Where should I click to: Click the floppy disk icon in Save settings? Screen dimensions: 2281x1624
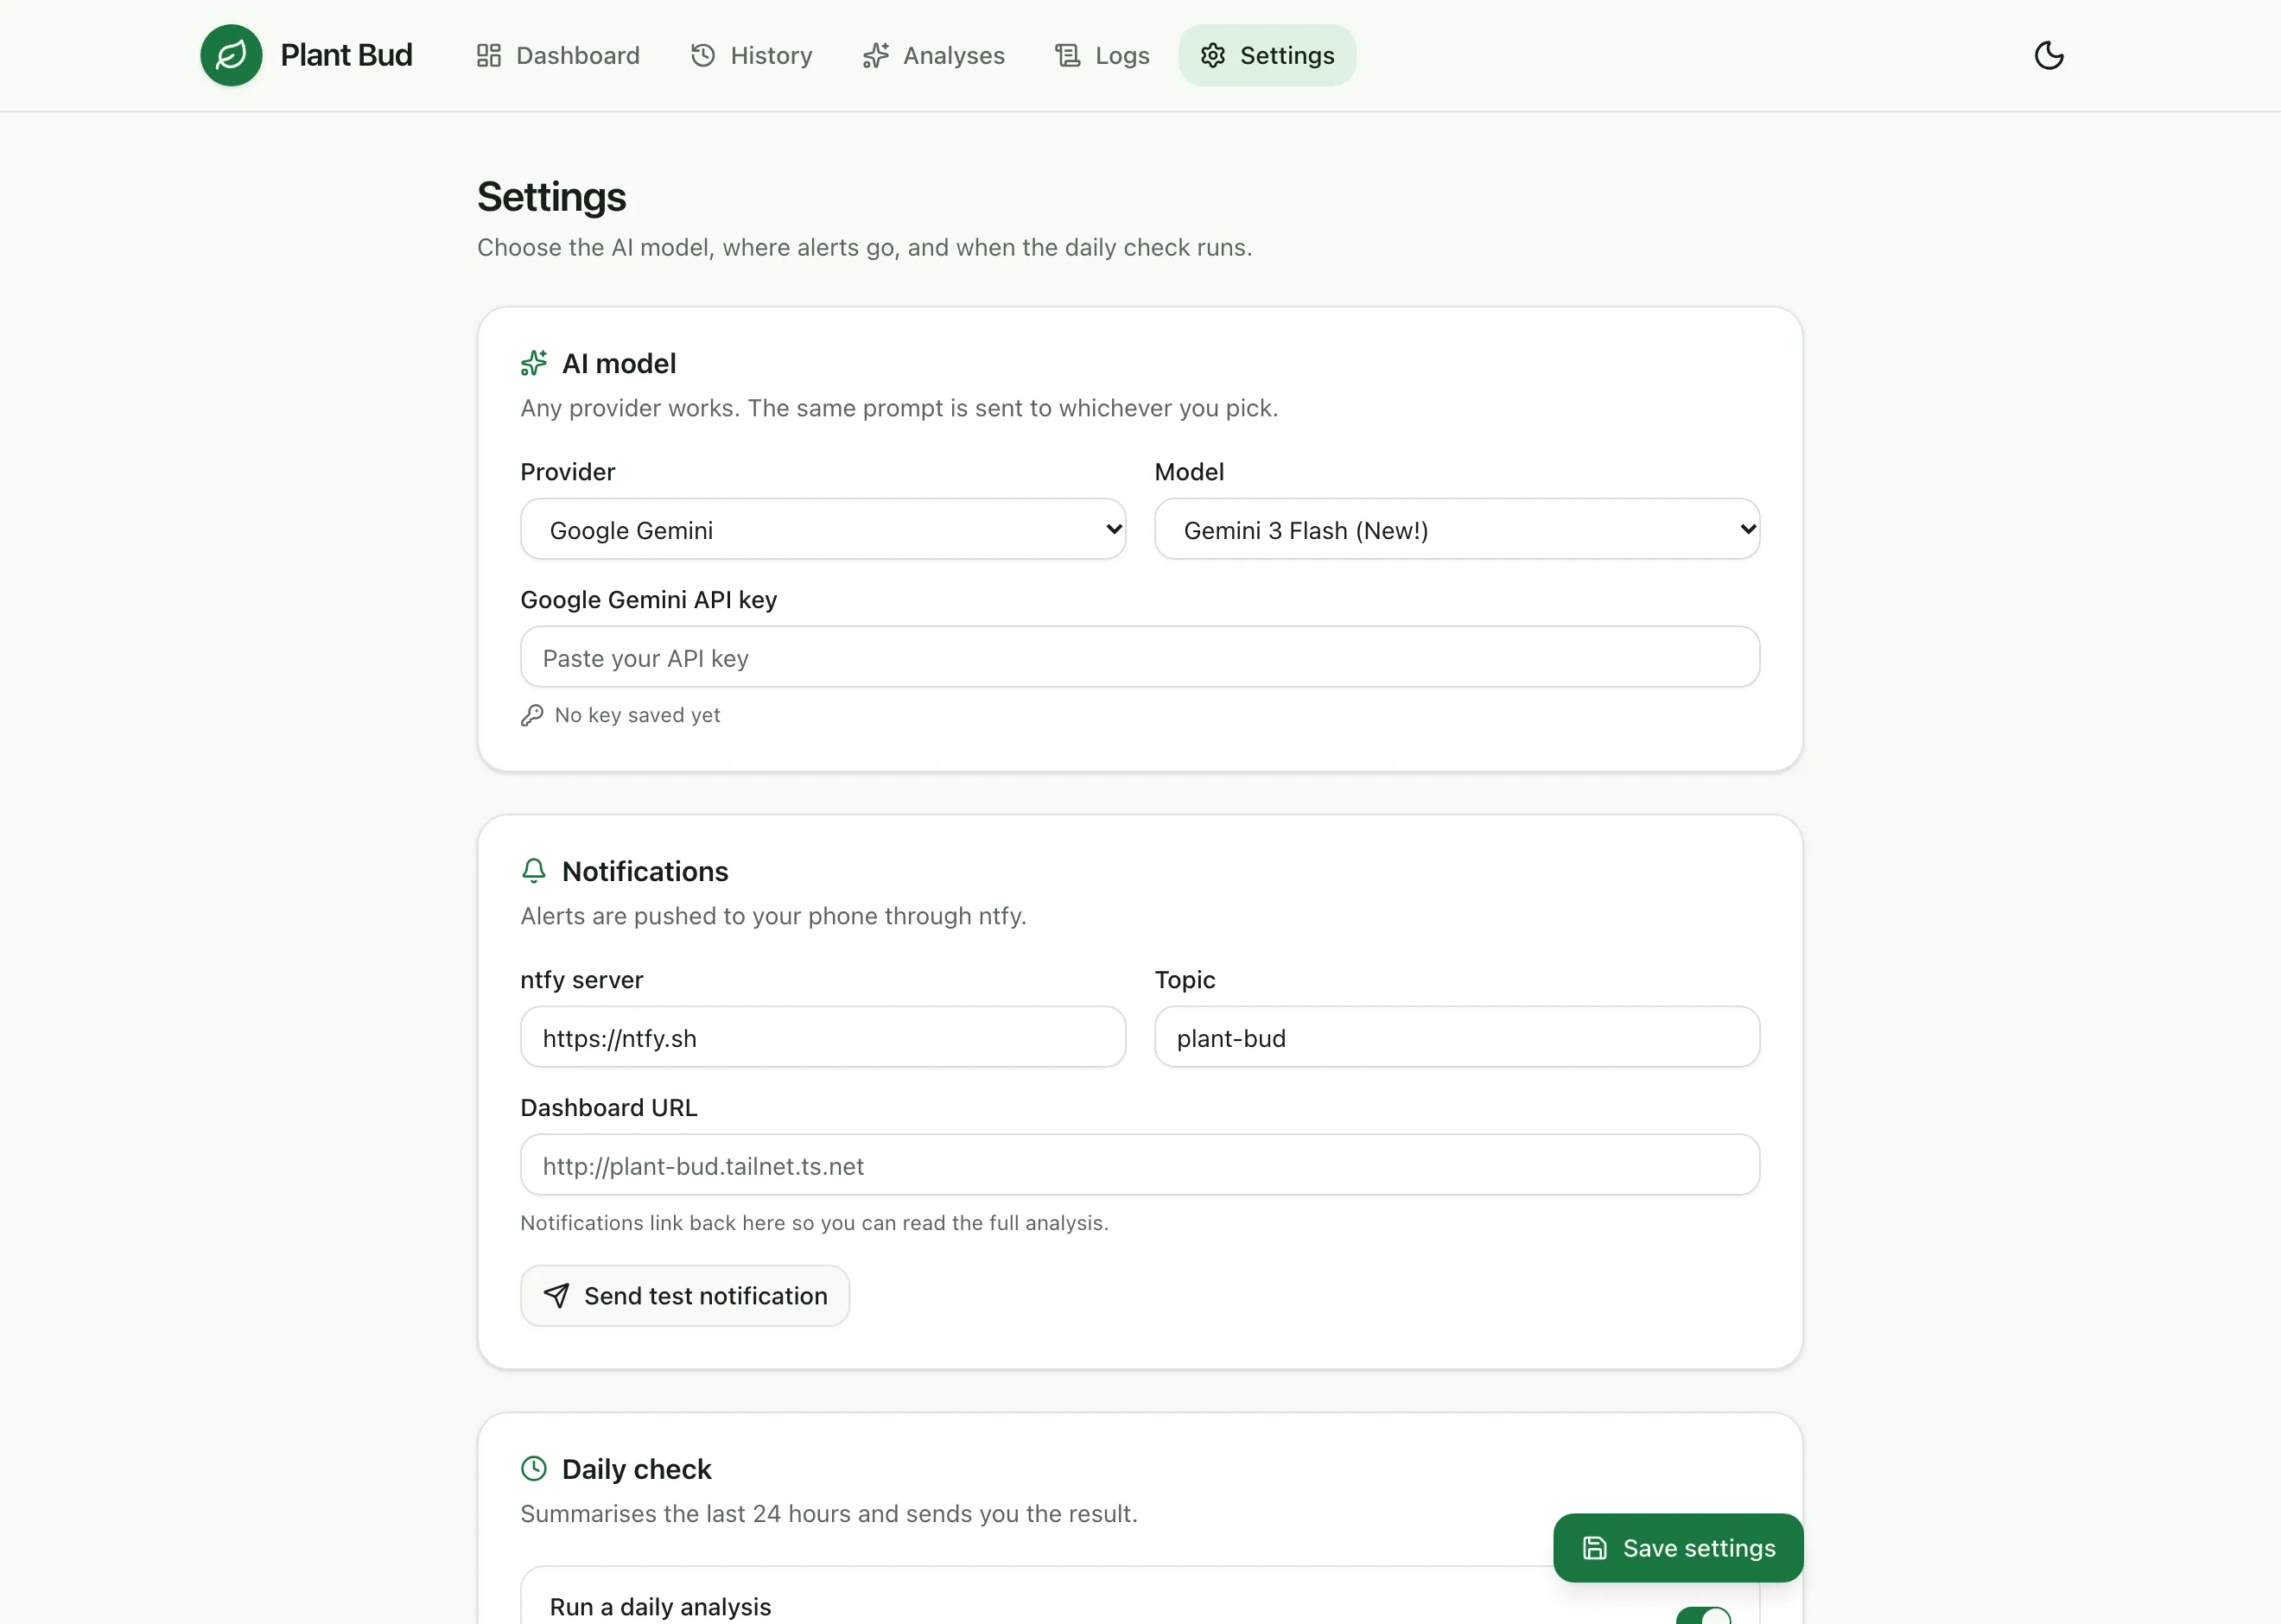[1595, 1548]
